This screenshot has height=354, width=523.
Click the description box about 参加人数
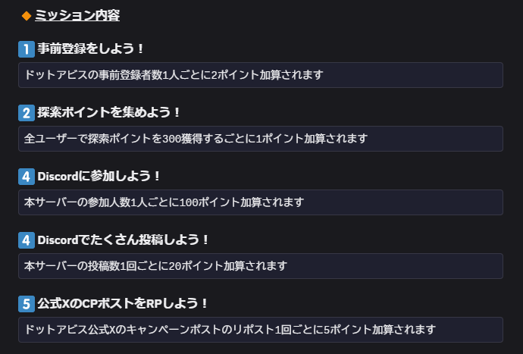click(x=260, y=202)
